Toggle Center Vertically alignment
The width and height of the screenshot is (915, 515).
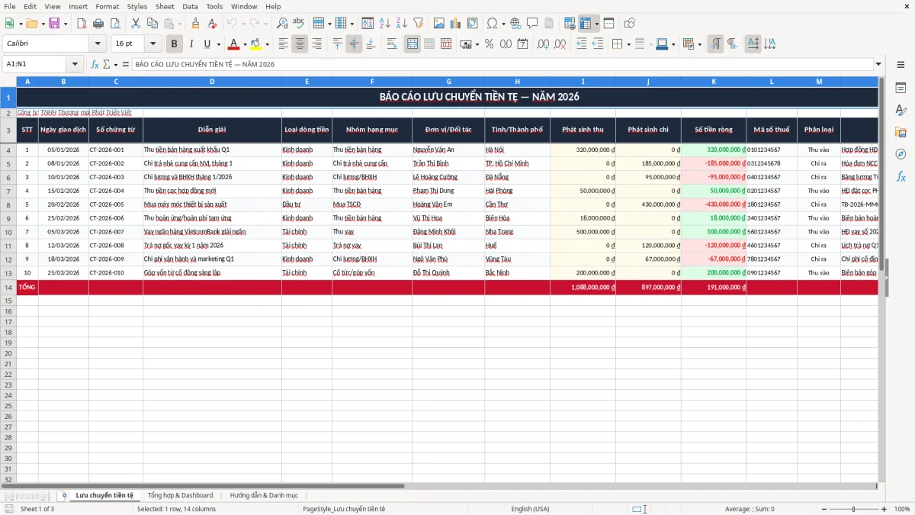(354, 44)
